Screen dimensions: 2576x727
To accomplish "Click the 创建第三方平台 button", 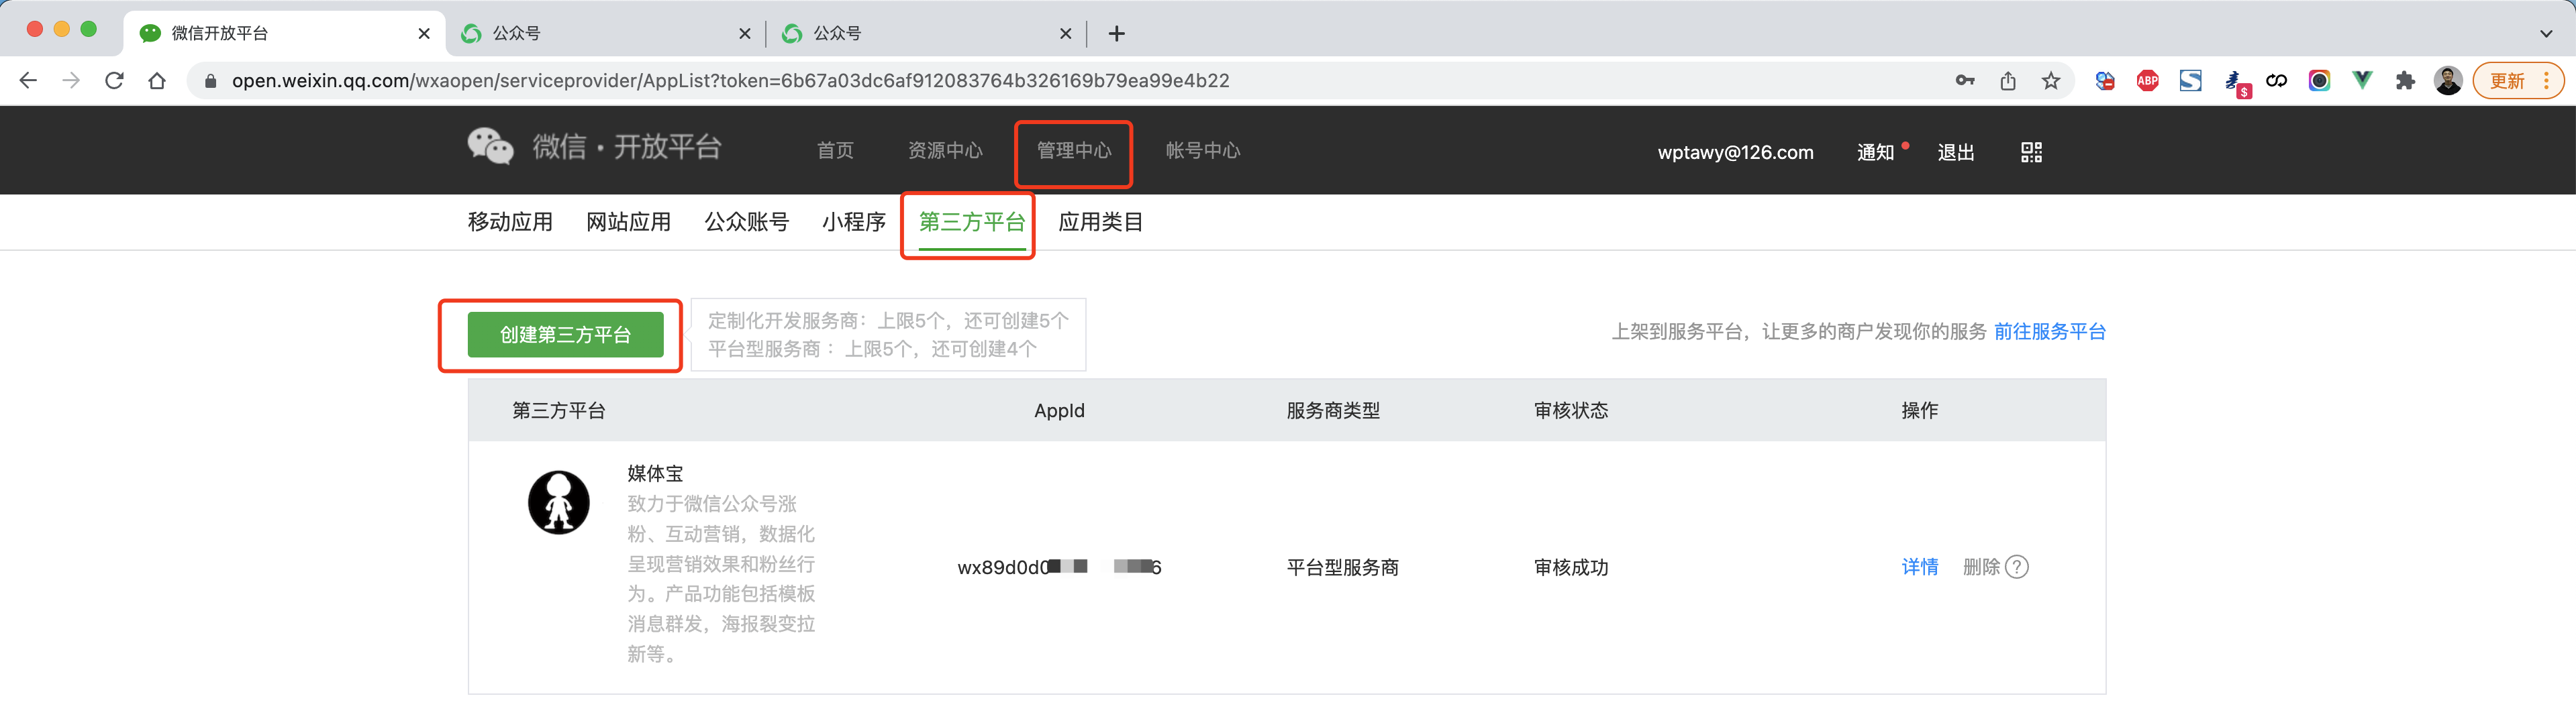I will coord(565,335).
